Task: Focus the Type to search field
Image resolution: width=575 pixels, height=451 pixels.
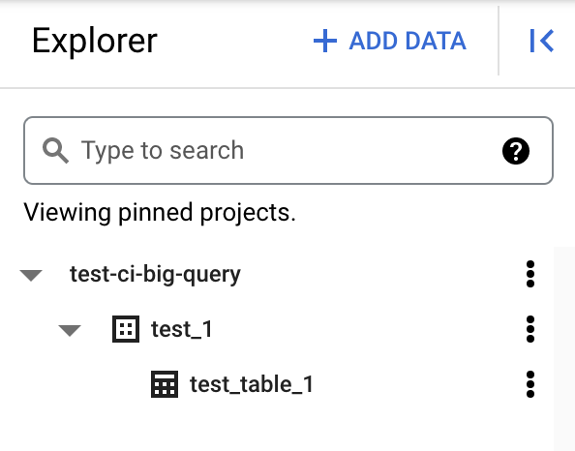Action: coord(288,151)
